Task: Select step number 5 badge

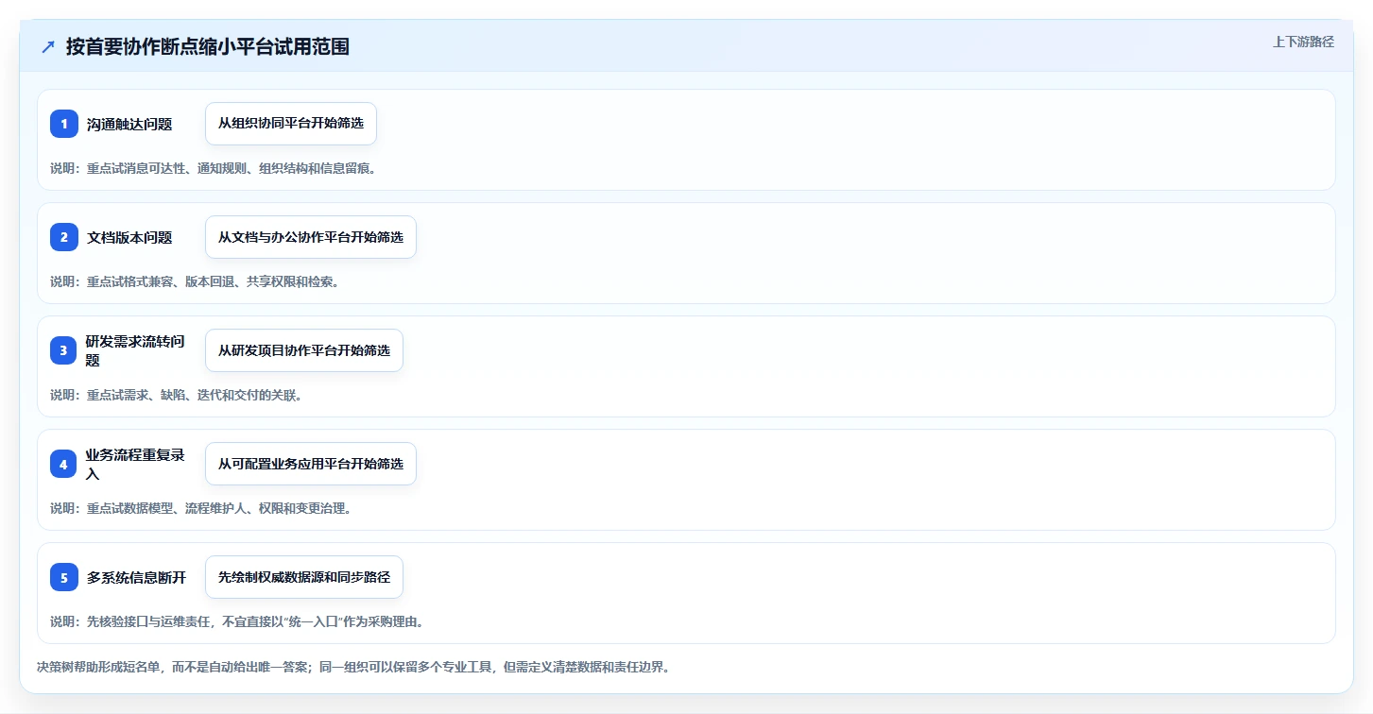Action: click(x=64, y=577)
